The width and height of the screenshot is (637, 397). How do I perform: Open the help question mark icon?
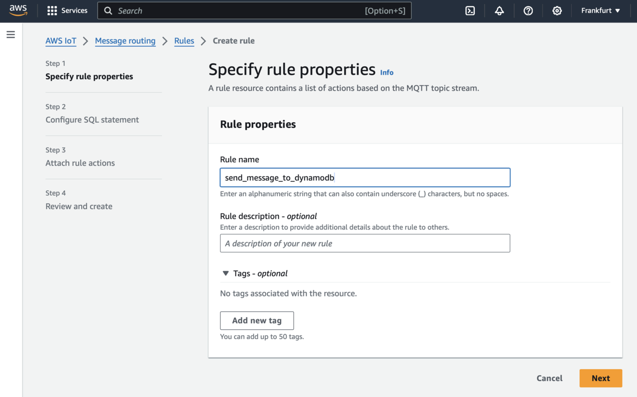[528, 10]
